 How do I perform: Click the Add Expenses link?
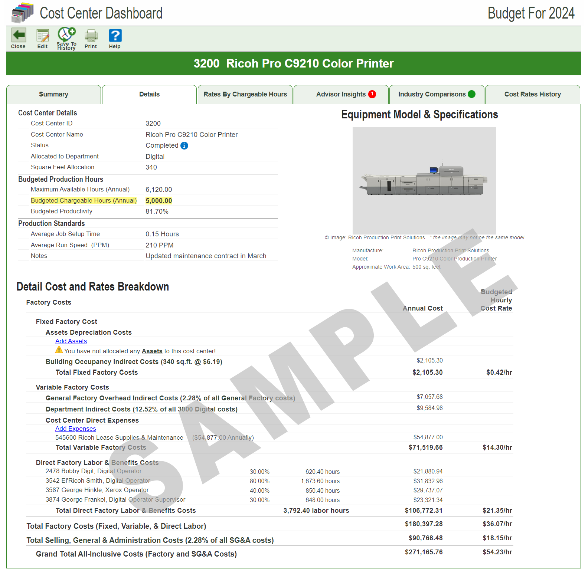click(75, 429)
